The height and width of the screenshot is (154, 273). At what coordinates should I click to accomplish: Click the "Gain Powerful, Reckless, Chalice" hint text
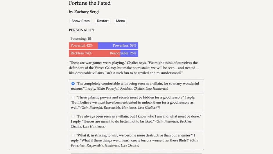click(x=132, y=88)
